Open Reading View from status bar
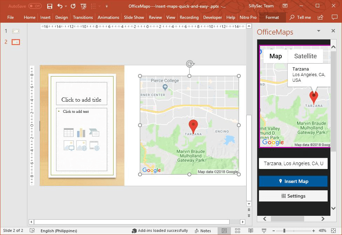Viewport: 342px width, 235px height. pyautogui.click(x=251, y=230)
